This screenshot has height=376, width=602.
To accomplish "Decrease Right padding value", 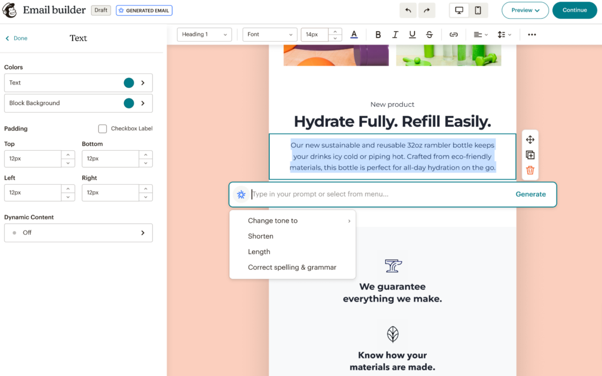I will pos(146,197).
